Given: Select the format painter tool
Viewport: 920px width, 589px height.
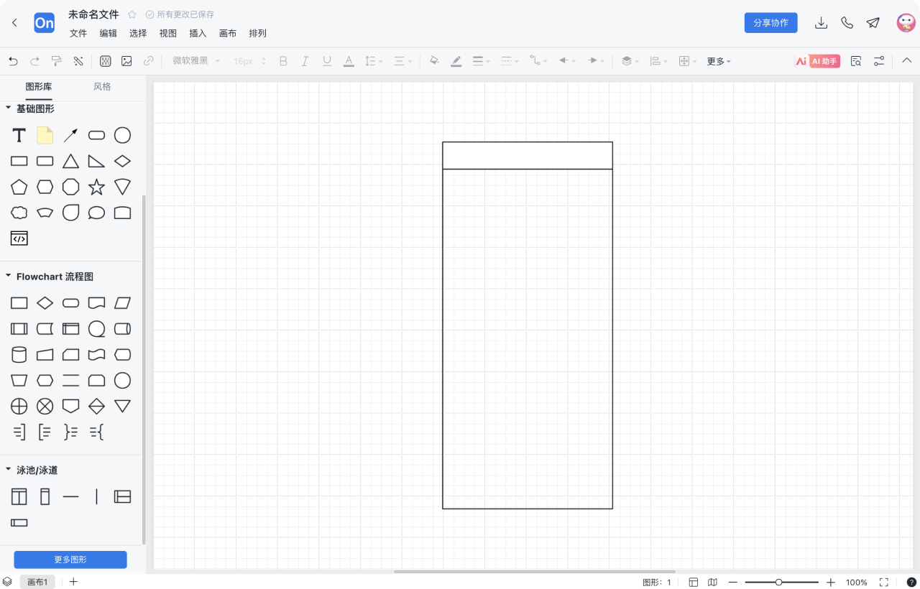Looking at the screenshot, I should [56, 61].
